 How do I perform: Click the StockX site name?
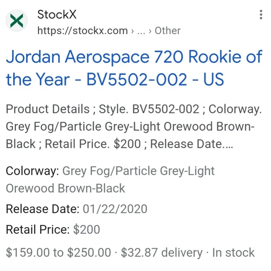click(57, 14)
